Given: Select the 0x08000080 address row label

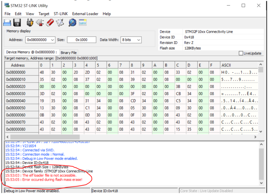Looking at the screenshot, I should click(x=22, y=130).
